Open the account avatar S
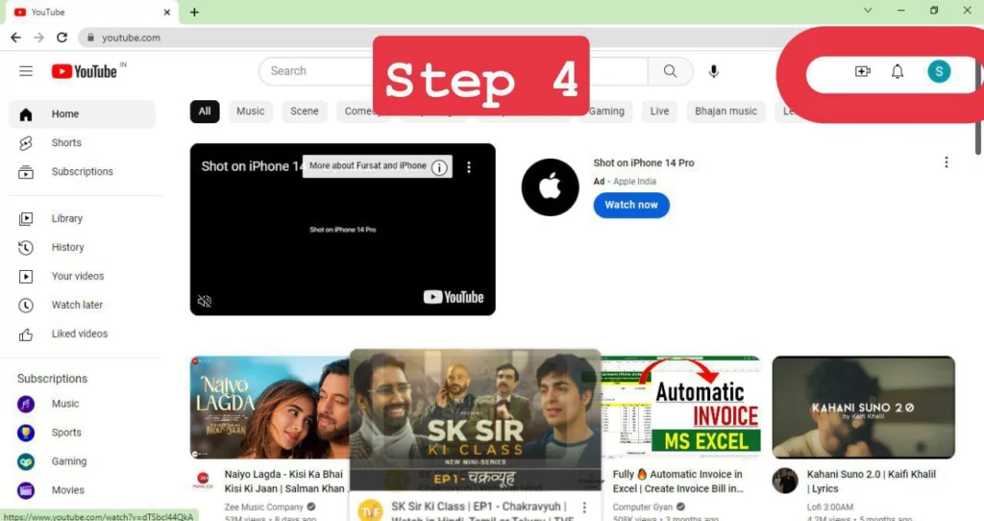Image resolution: width=984 pixels, height=521 pixels. pyautogui.click(x=939, y=71)
